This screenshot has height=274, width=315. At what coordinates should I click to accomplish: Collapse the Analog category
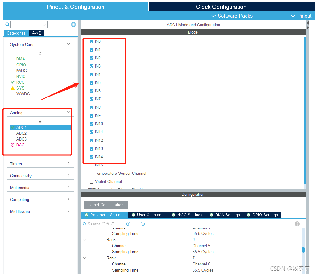[x=69, y=112]
